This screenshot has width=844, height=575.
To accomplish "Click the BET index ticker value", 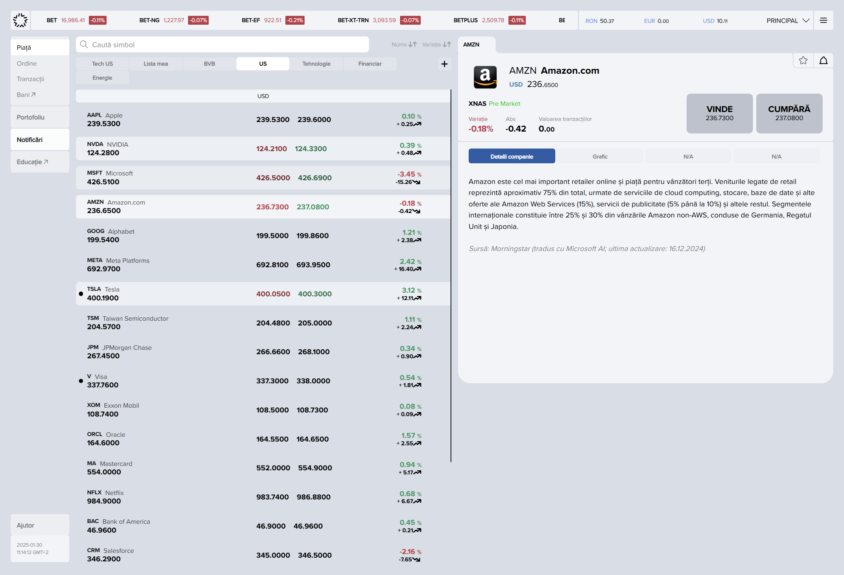I will [73, 20].
